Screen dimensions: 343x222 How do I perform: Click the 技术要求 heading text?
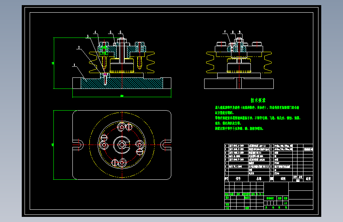[258, 100]
